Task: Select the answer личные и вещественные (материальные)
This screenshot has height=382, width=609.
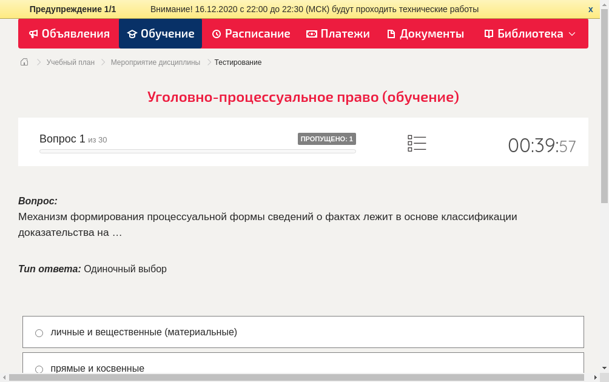Action: (x=39, y=333)
